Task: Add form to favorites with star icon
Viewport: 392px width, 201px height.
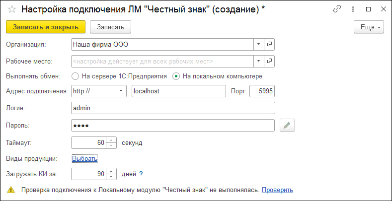Action: coord(12,9)
